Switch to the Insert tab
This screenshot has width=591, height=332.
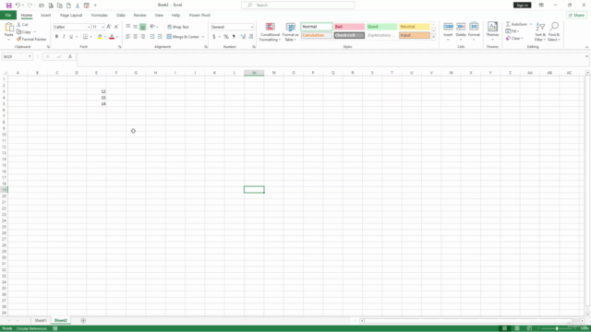tap(45, 16)
